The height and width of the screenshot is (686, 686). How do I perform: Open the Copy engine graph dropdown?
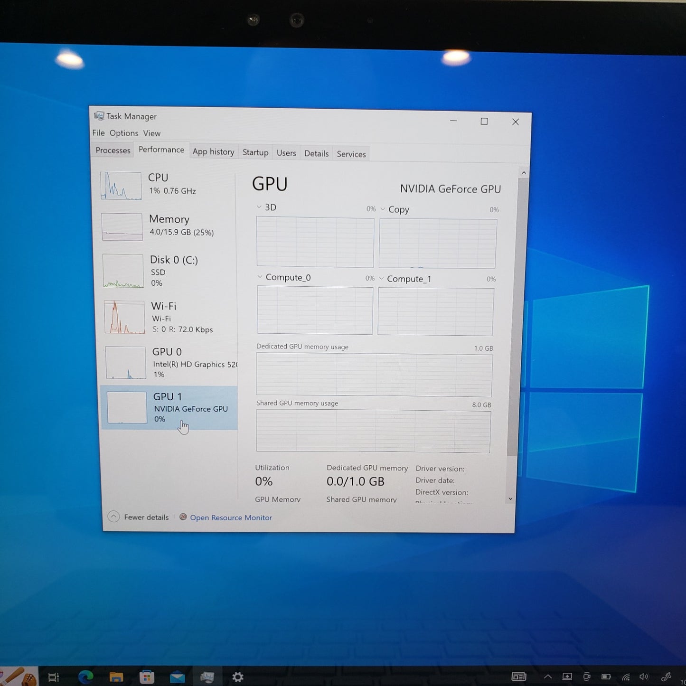click(383, 209)
